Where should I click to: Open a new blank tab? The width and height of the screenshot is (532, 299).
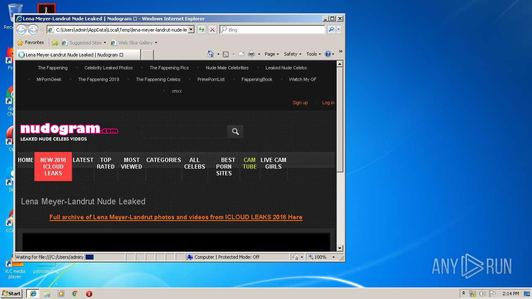[148, 55]
